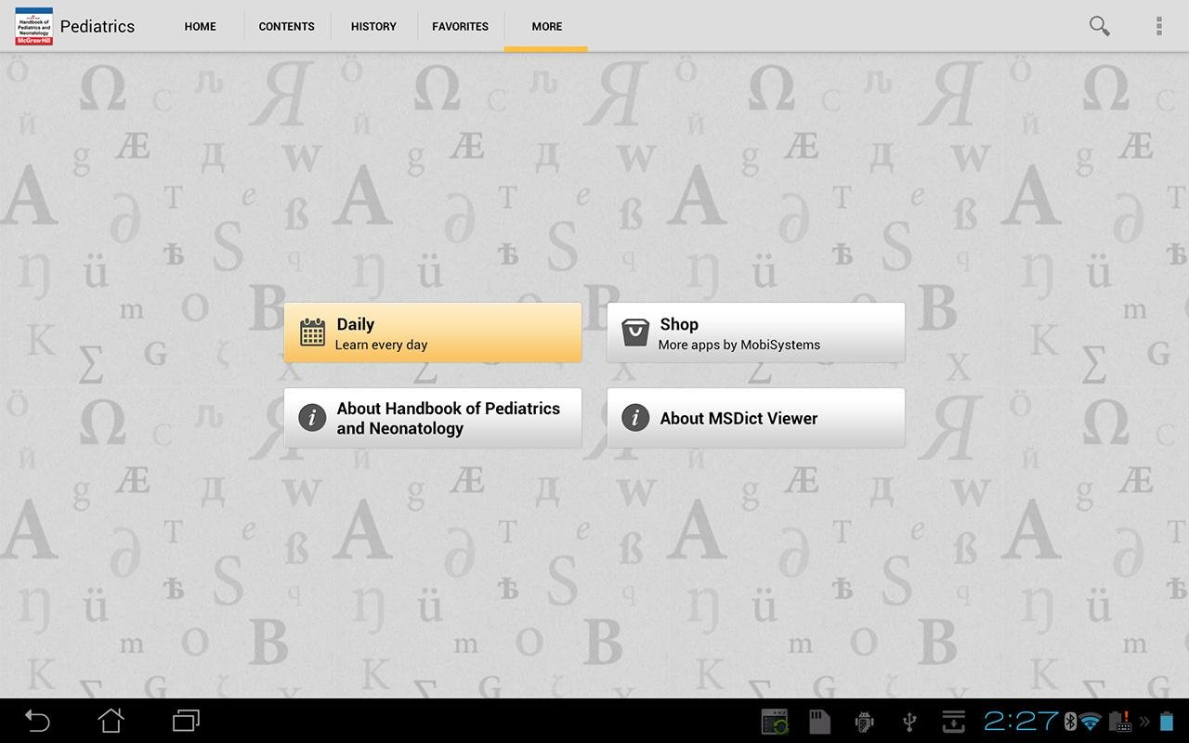Click the shopping bag icon on Shop
The image size is (1189, 743).
click(x=635, y=332)
